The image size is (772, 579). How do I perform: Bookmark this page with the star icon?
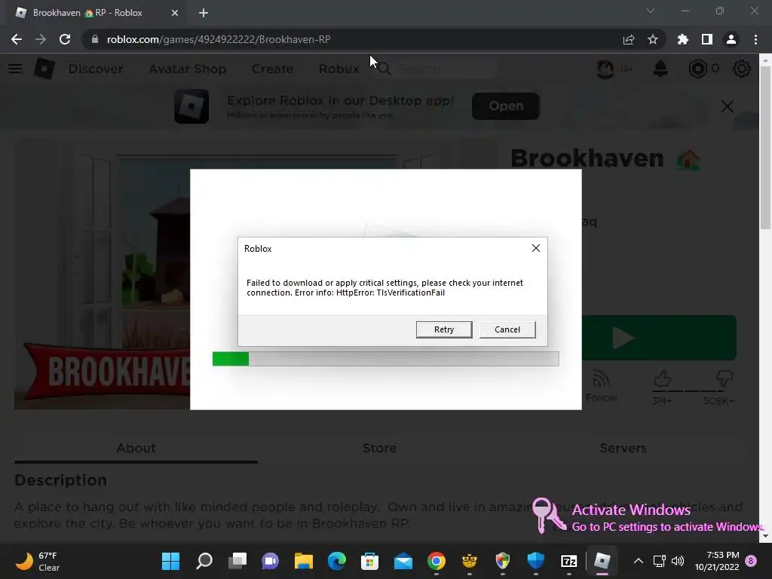pyautogui.click(x=653, y=39)
